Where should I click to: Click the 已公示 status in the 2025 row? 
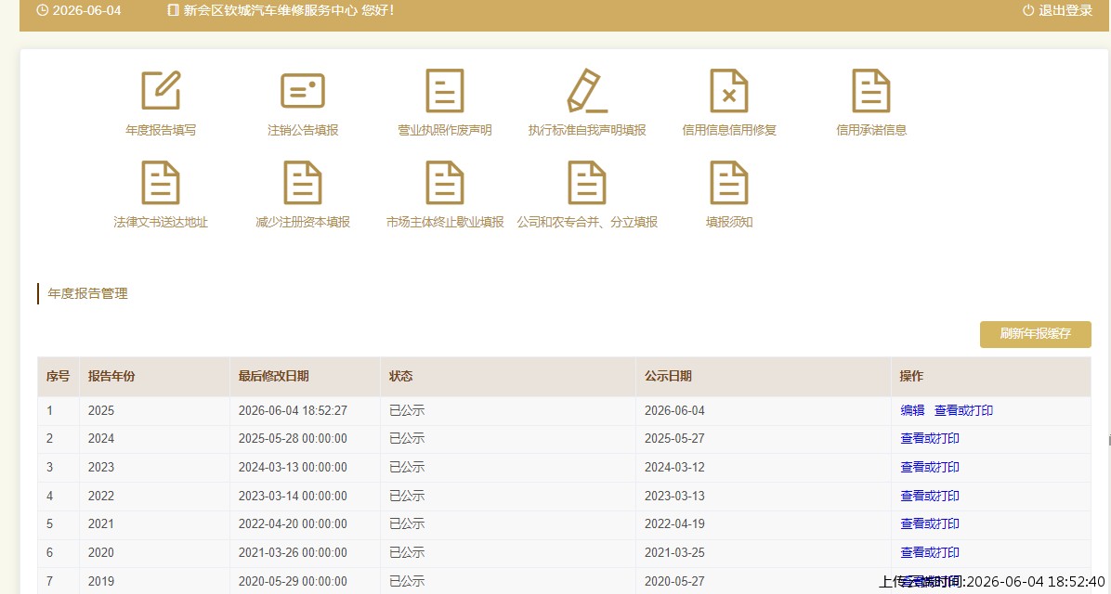pyautogui.click(x=407, y=410)
